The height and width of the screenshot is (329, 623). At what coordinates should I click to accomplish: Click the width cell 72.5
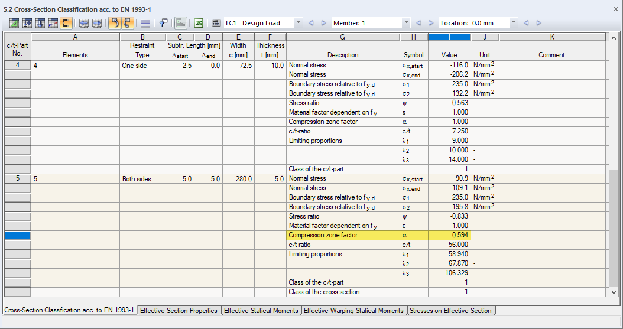coord(238,66)
